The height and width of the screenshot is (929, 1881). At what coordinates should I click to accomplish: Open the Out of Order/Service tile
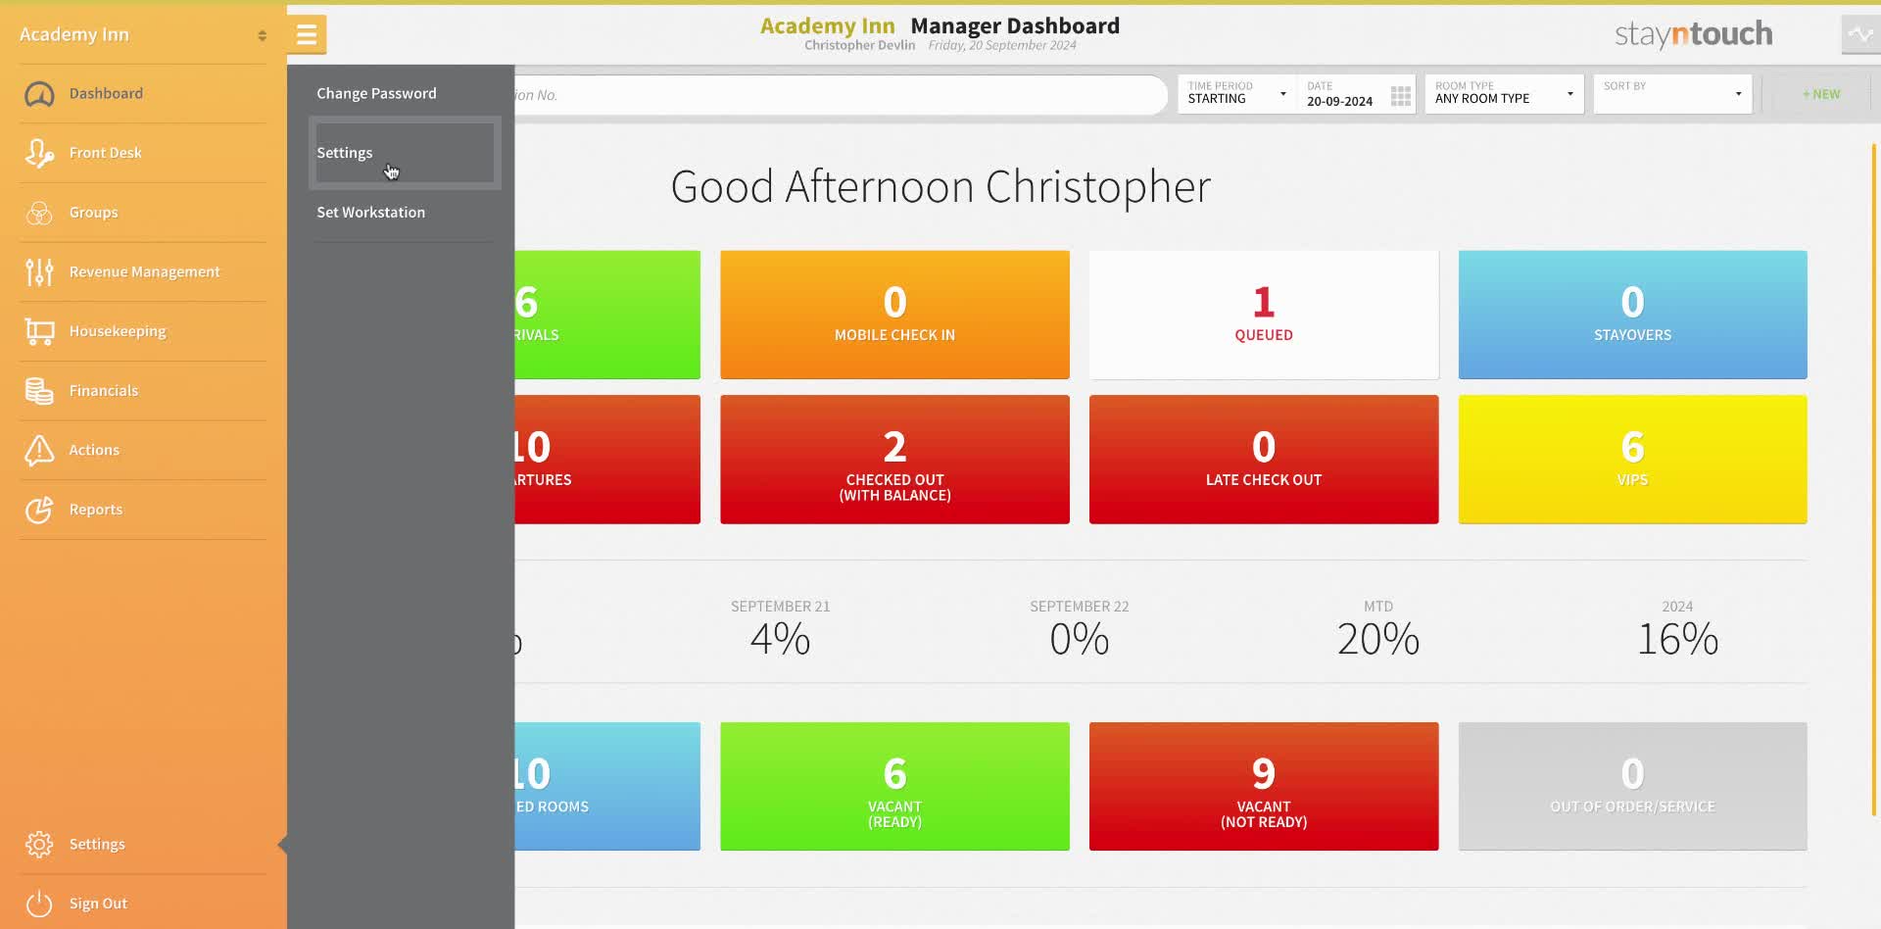[x=1632, y=786]
